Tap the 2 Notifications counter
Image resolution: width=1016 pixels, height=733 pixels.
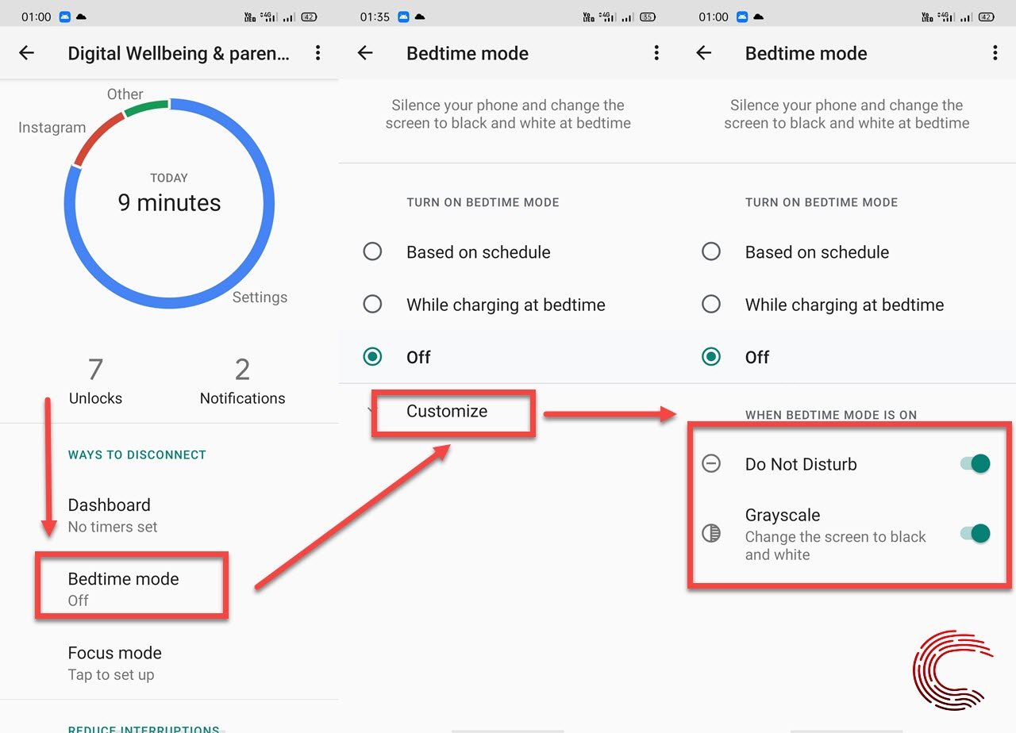[x=242, y=381]
